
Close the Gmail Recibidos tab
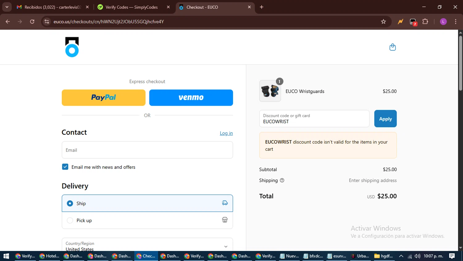tap(87, 7)
